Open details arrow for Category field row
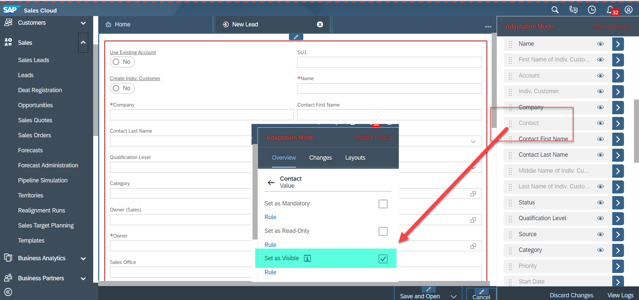Viewport: 639px width, 300px height. pyautogui.click(x=618, y=250)
